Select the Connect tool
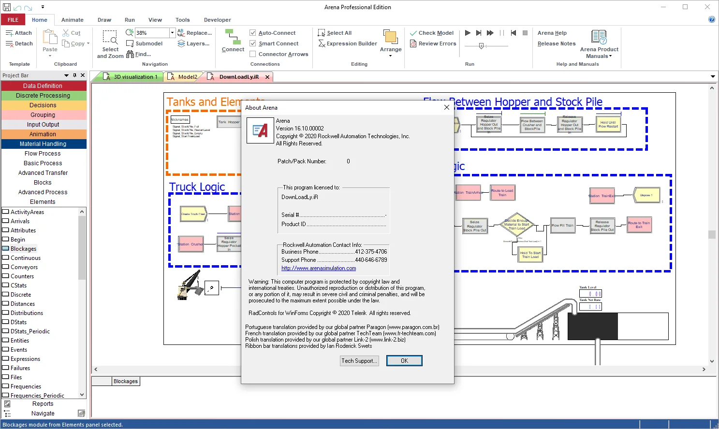Image resolution: width=719 pixels, height=429 pixels. coord(233,41)
